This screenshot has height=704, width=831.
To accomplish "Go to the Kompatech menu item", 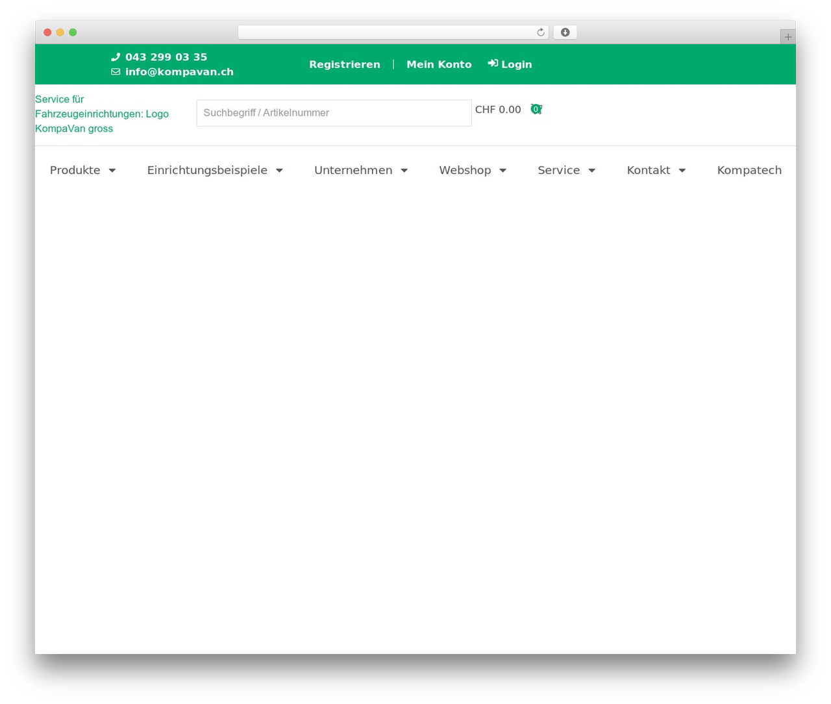I will click(x=749, y=170).
